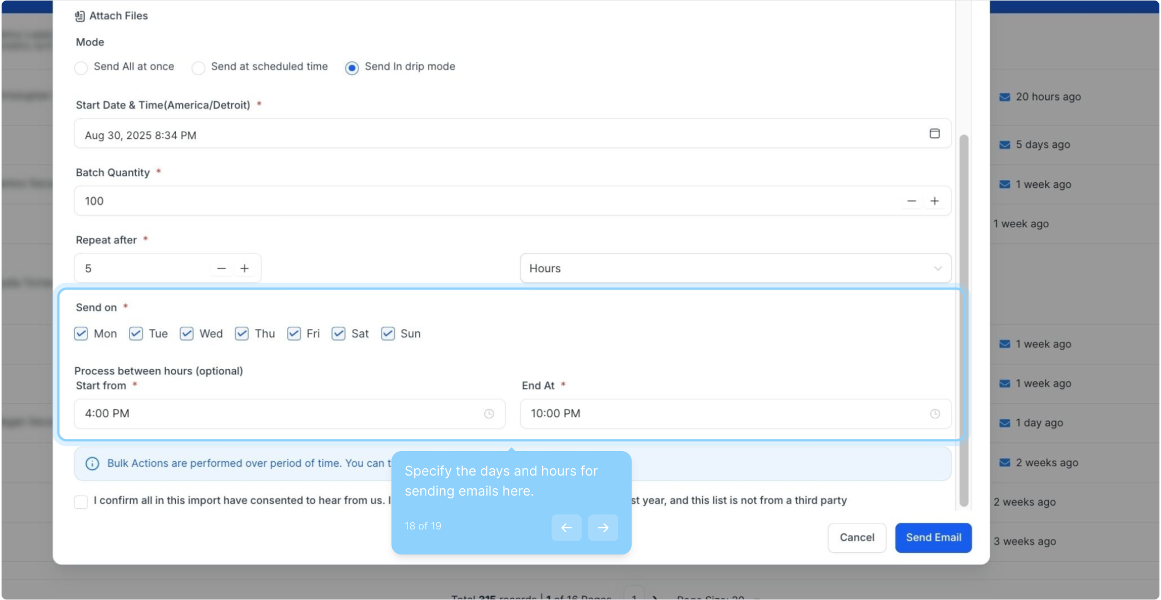Select Send at scheduled time mode

pyautogui.click(x=199, y=68)
